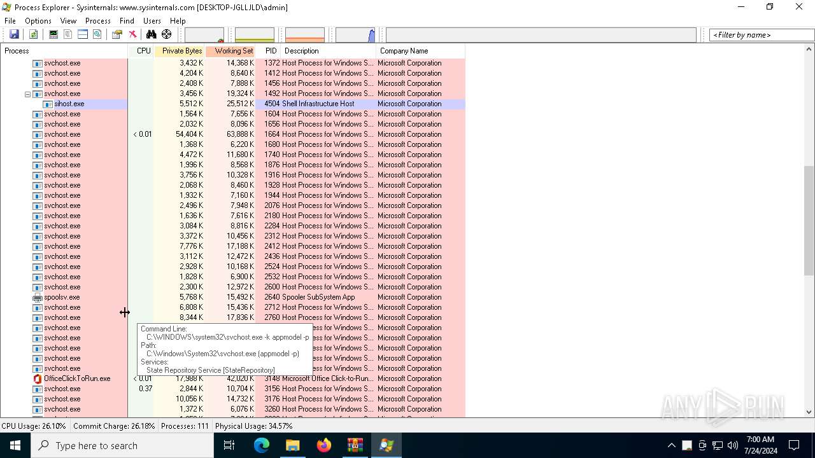Click the red Kill Process icon
Viewport: 815px width, 458px height.
(x=132, y=34)
